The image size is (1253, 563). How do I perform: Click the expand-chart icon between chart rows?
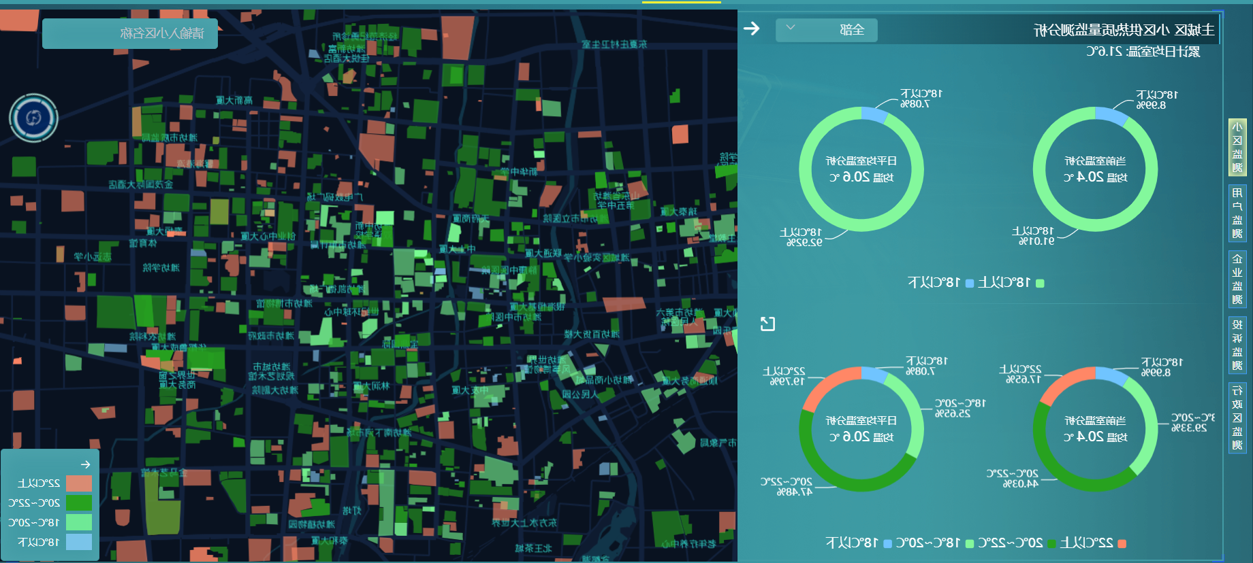[x=767, y=324]
